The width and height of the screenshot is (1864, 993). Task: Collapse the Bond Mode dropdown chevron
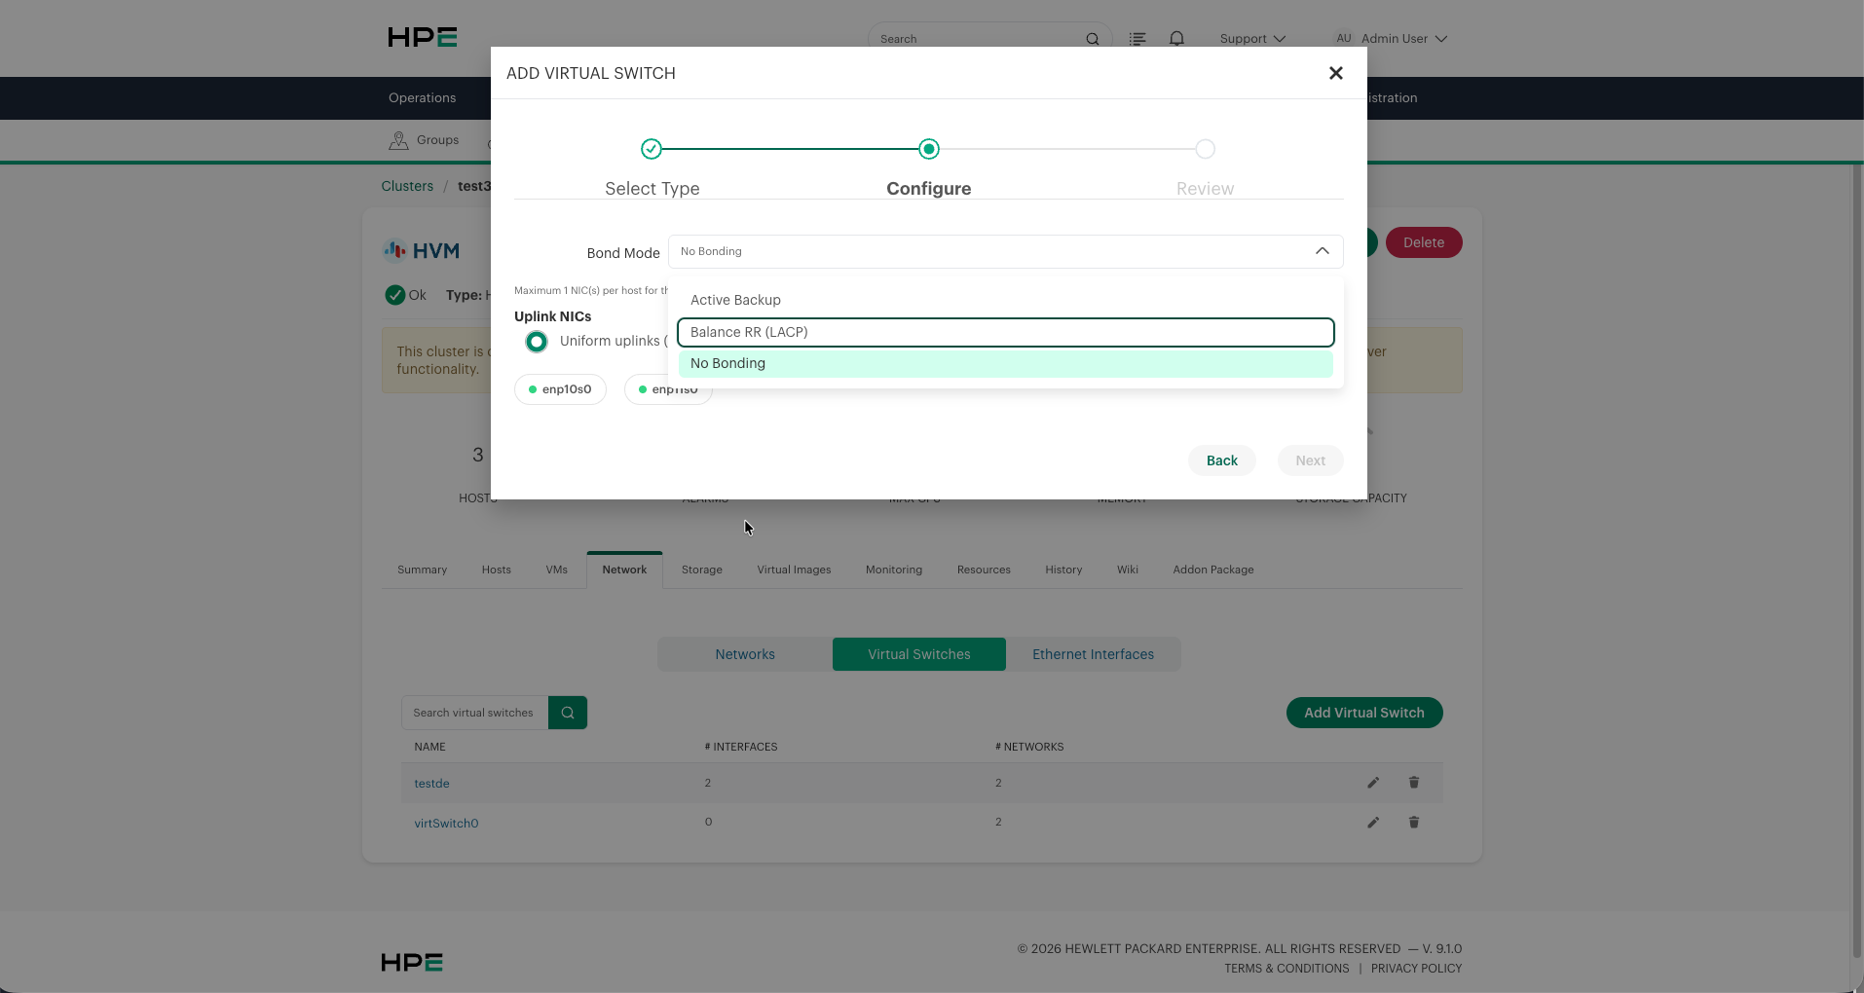(1322, 251)
